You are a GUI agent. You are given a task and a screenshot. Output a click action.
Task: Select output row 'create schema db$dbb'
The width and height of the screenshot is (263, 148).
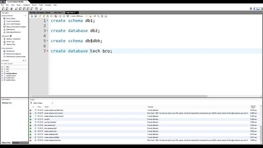pos(144,137)
